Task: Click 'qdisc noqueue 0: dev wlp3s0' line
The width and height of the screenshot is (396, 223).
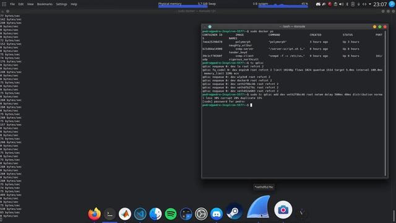Action: tap(236, 77)
